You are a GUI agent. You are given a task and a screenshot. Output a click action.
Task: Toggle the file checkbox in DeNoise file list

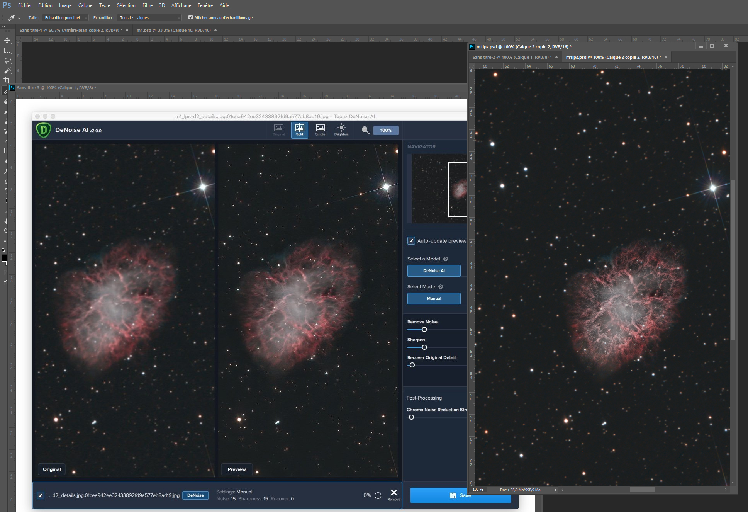pyautogui.click(x=41, y=495)
